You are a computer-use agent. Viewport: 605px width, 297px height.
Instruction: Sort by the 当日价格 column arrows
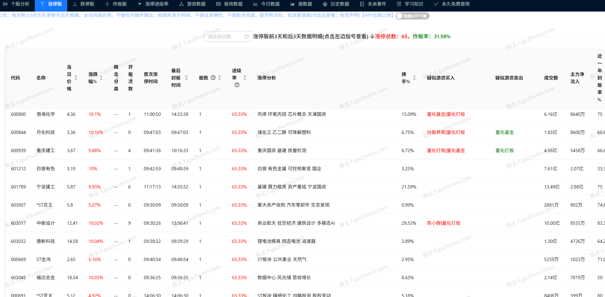coord(76,78)
